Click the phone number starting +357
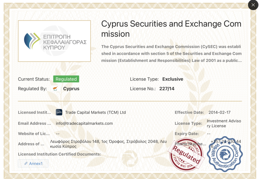This screenshot has height=181, width=259. pyautogui.click(x=226, y=142)
